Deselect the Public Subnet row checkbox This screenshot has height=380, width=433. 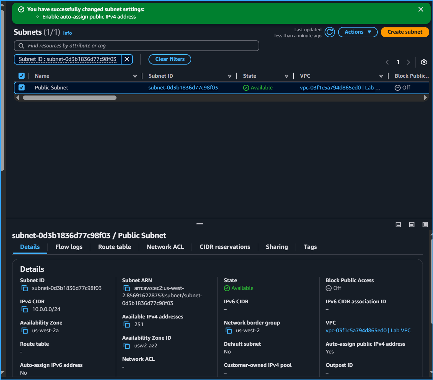click(22, 87)
